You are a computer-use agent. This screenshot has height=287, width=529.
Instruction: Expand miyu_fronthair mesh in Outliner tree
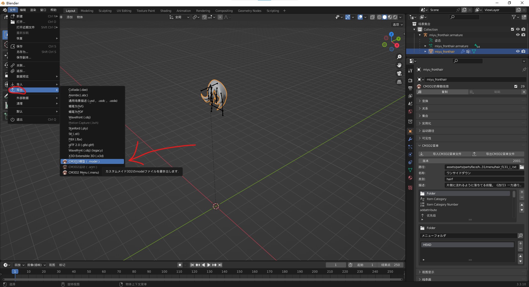(x=425, y=52)
